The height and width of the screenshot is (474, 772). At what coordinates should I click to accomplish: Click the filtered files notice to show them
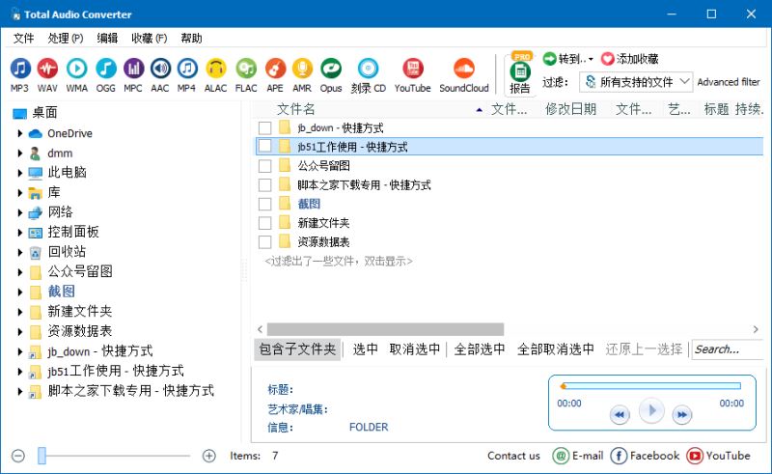[x=339, y=262]
